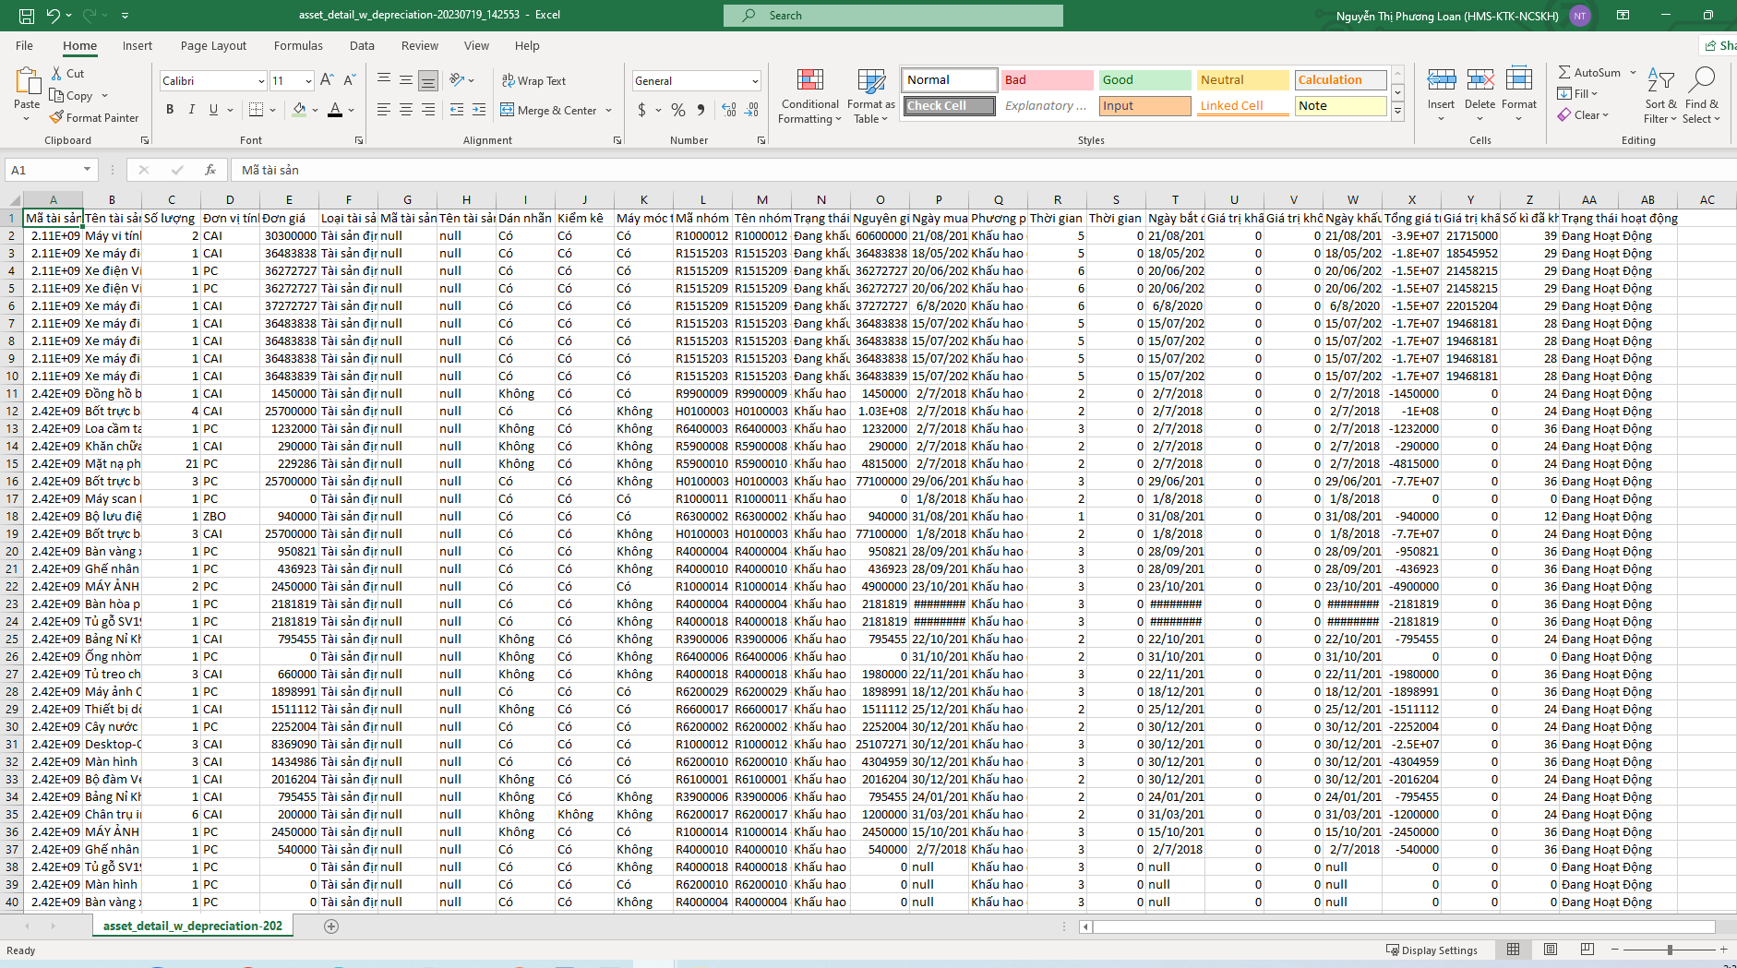Click the Format Painter brush icon
Viewport: 1737px width, 968px height.
(x=57, y=117)
